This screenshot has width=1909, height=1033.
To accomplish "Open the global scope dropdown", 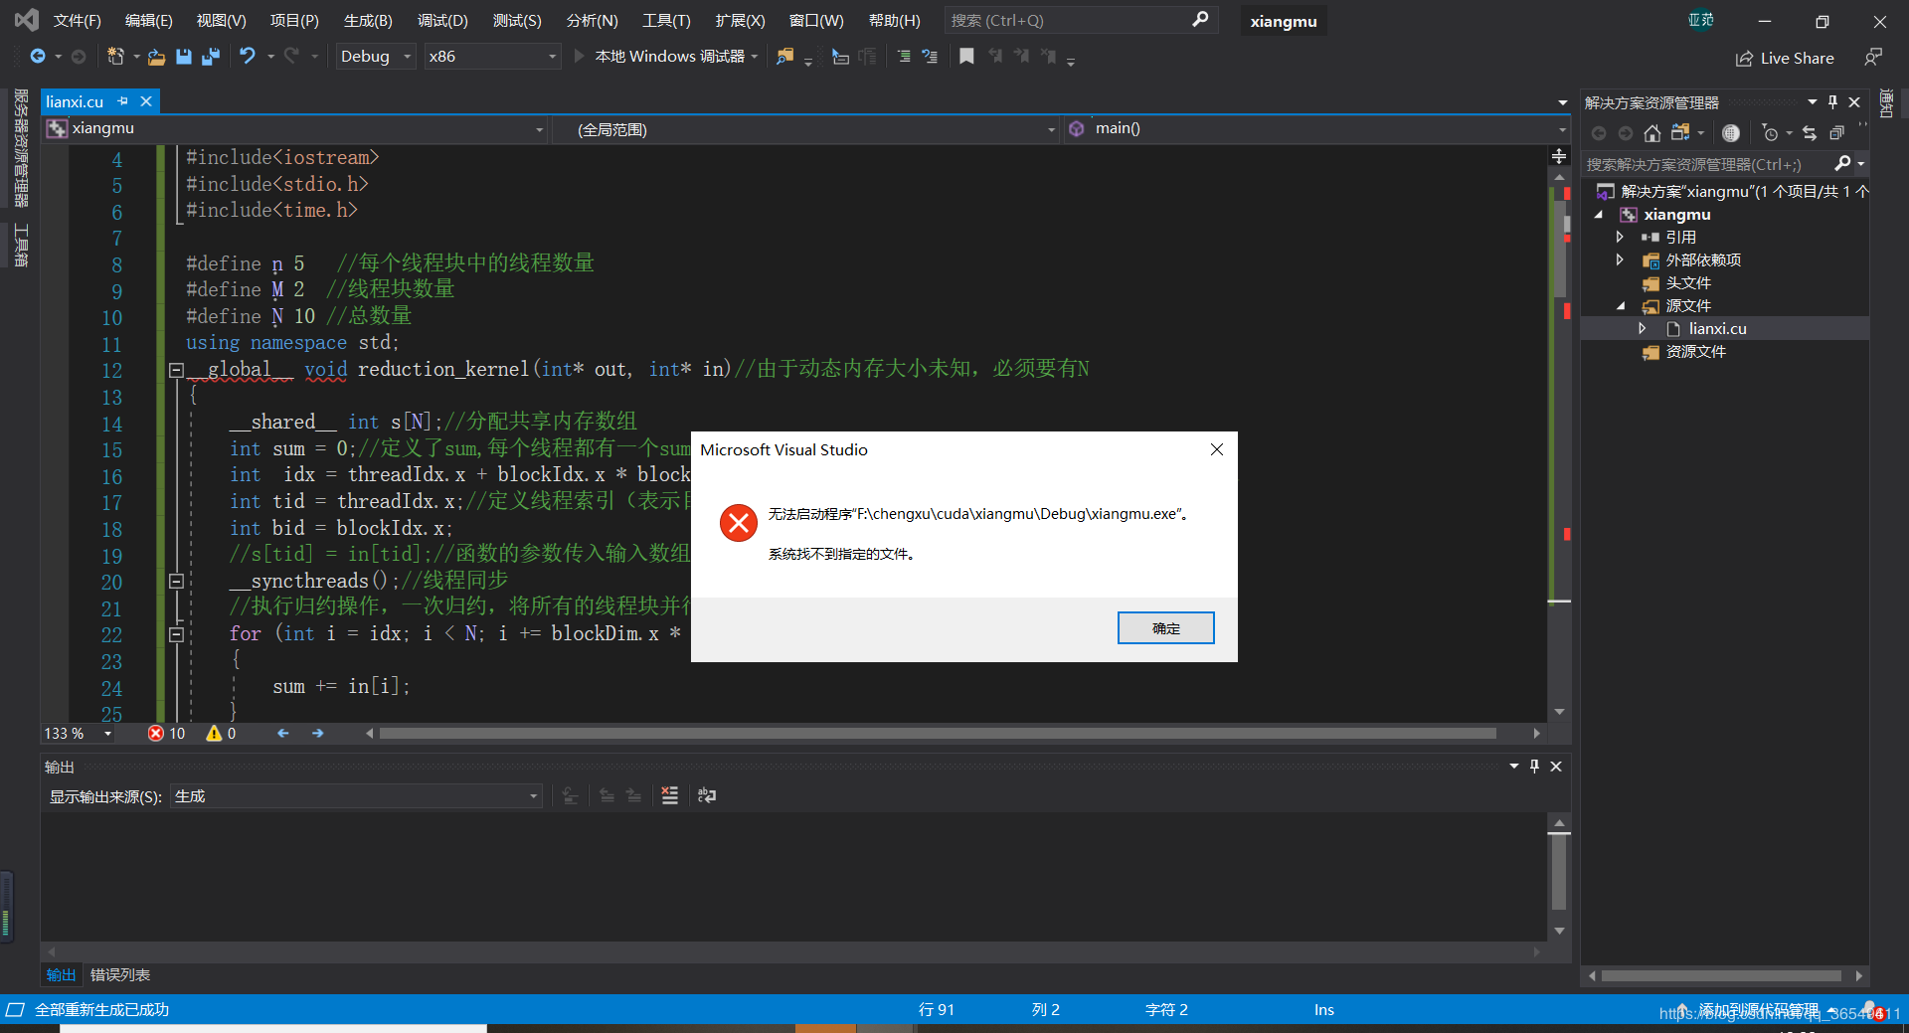I will (x=808, y=129).
